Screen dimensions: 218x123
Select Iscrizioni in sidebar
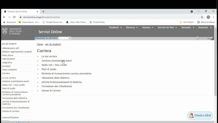point(6,66)
